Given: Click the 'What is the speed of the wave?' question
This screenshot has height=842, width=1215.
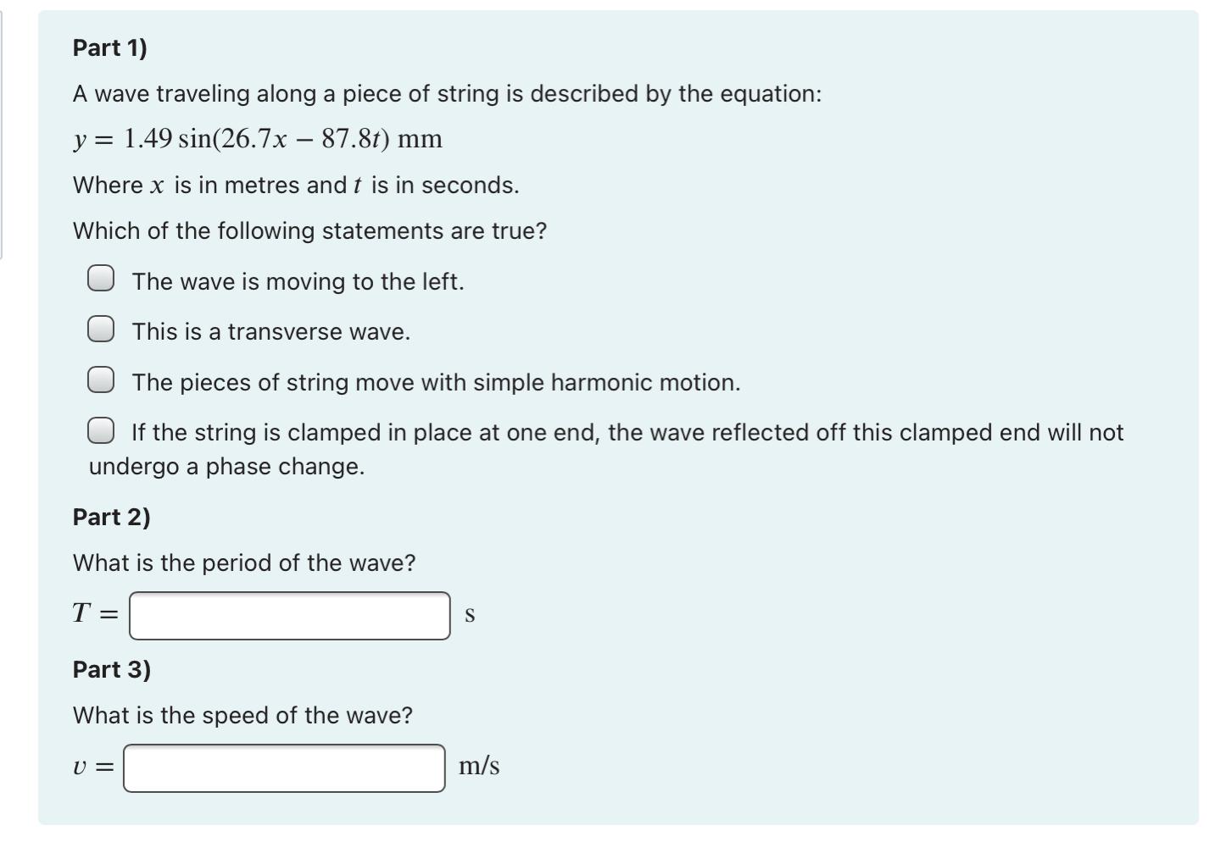Looking at the screenshot, I should click(242, 714).
